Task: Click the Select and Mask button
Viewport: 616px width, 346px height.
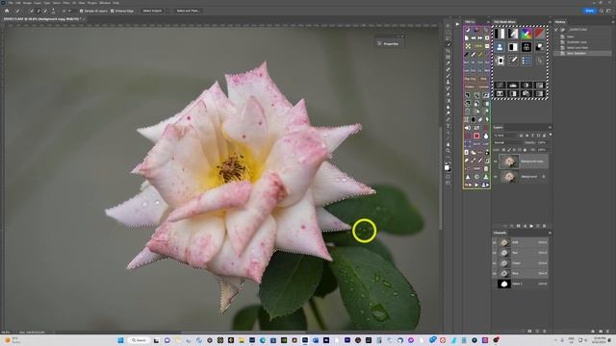Action: [188, 11]
